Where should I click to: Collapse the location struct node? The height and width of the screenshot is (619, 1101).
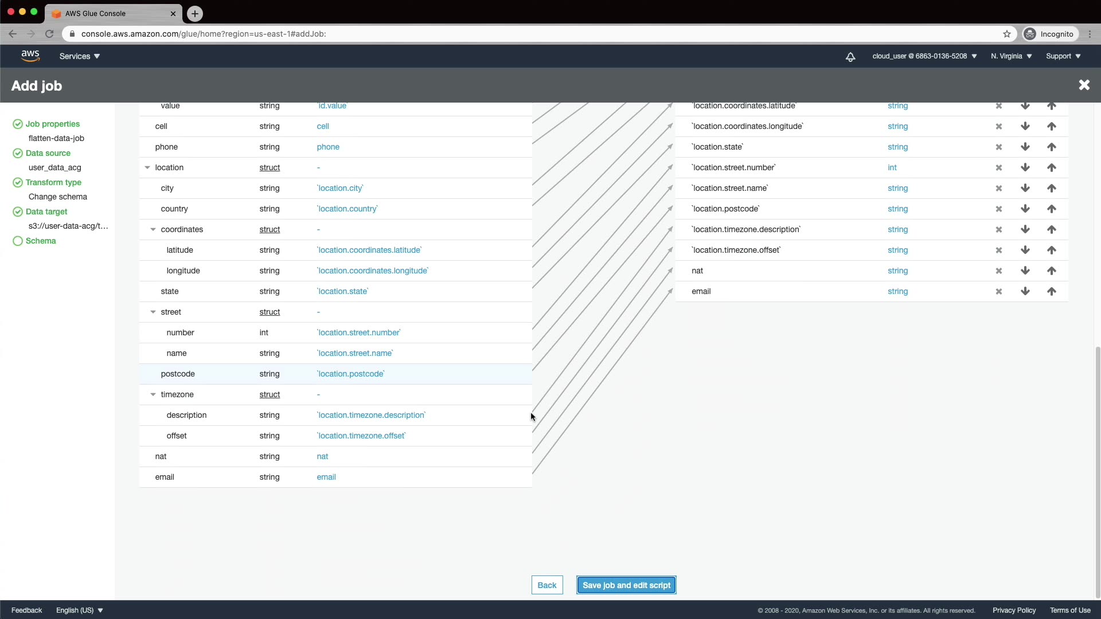coord(147,167)
